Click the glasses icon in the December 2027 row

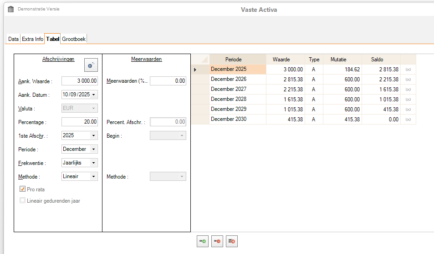(408, 90)
